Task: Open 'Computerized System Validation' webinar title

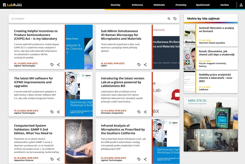Action: pos(33,129)
